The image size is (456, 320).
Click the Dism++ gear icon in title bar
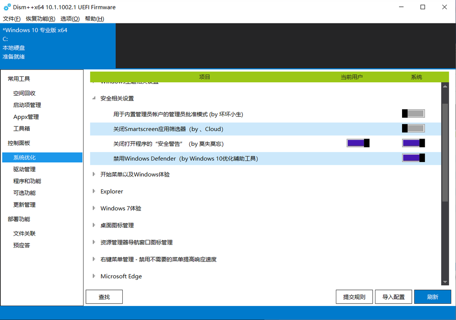coord(7,7)
